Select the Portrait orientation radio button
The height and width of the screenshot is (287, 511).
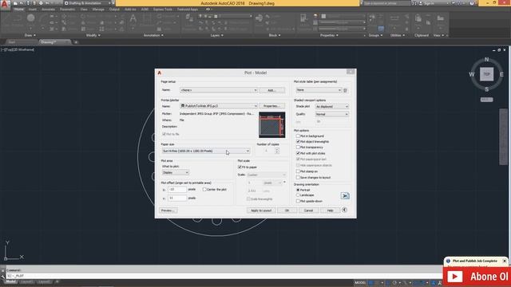(x=298, y=190)
